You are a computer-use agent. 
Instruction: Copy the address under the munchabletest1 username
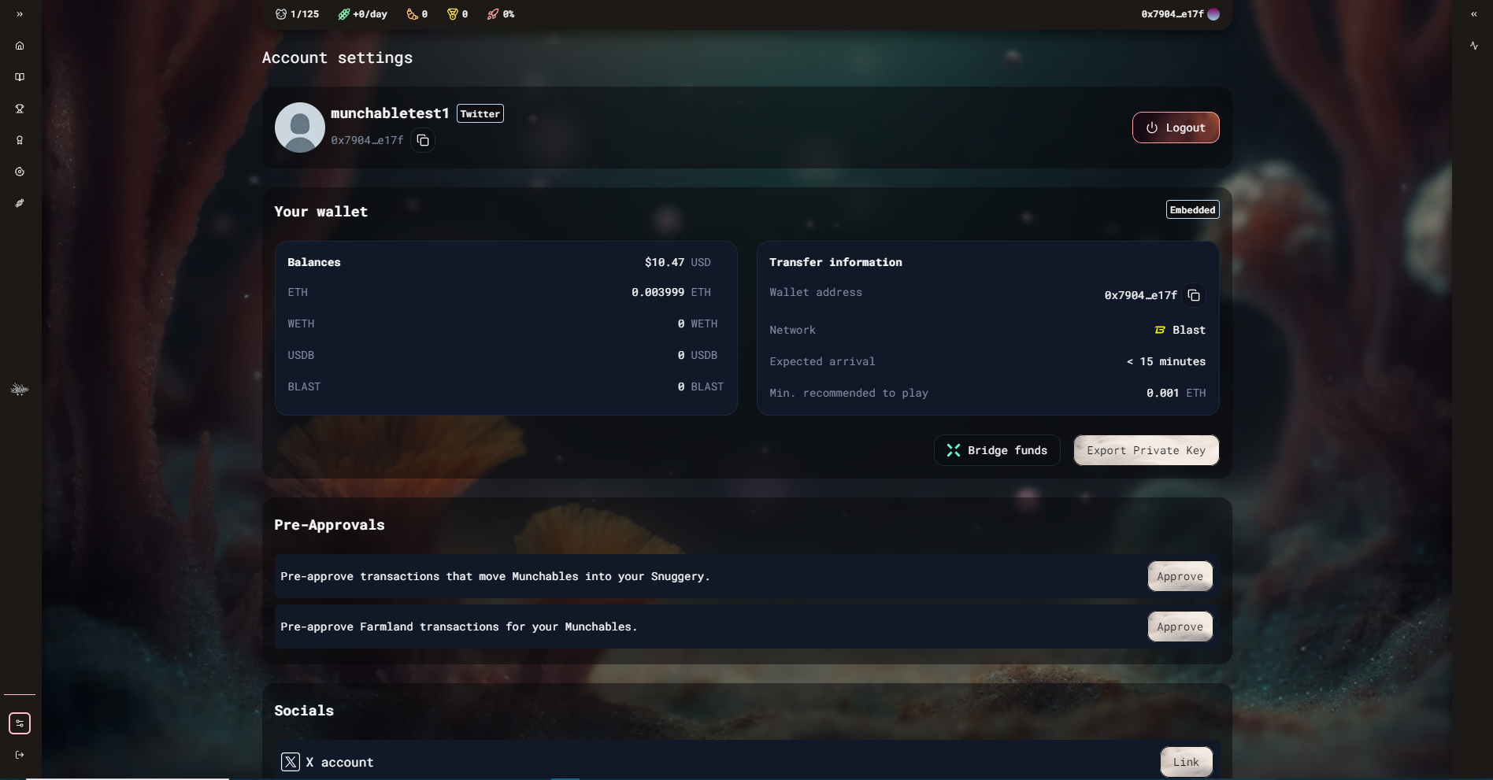(423, 140)
